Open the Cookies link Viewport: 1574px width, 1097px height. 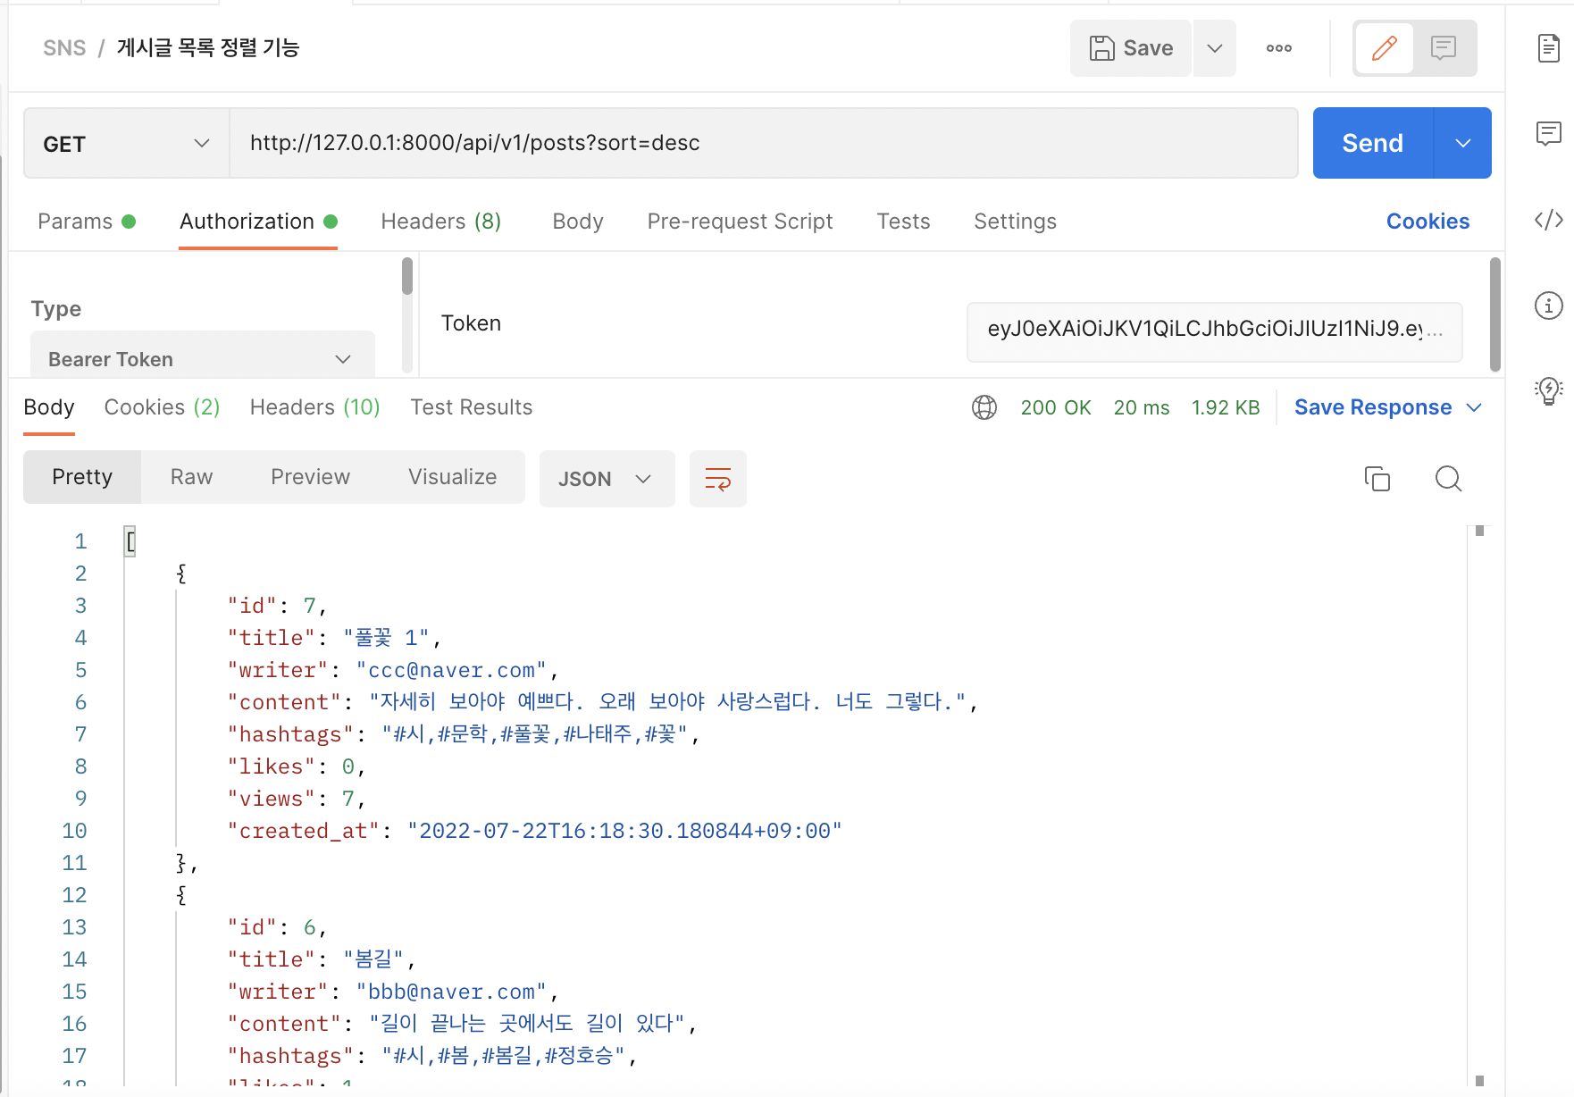point(1427,222)
